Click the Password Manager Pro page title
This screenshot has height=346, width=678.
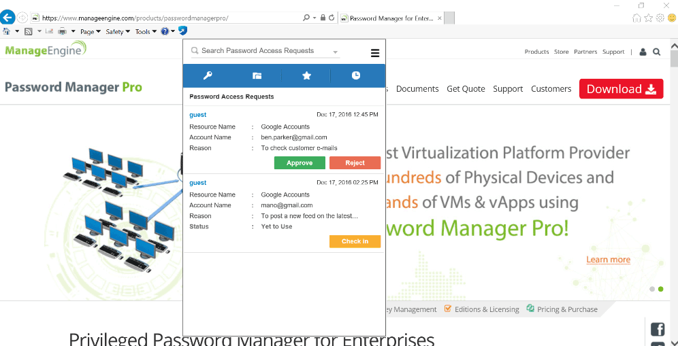click(x=73, y=87)
